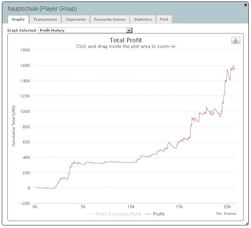Select the Favourite Games tab

(x=110, y=19)
